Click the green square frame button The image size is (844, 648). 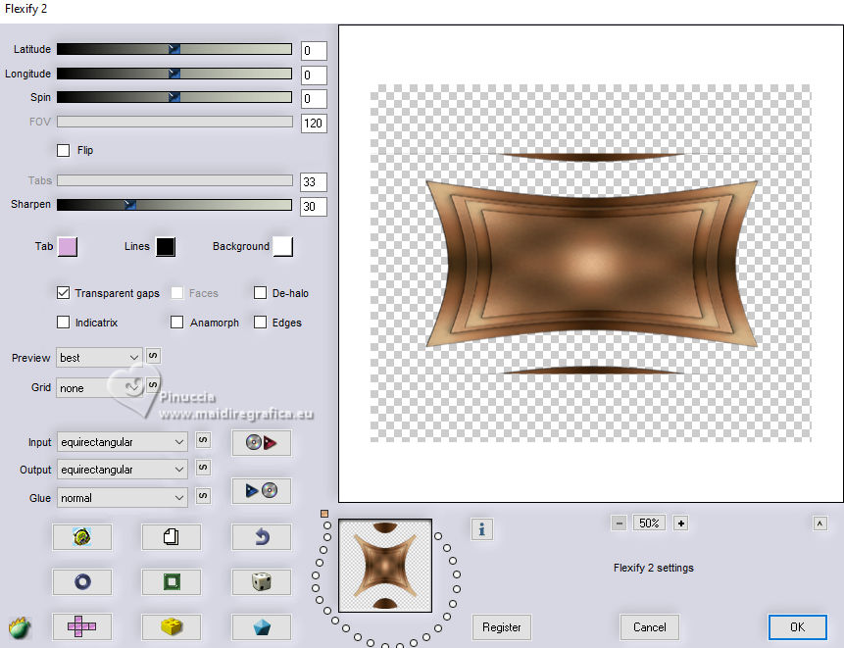[x=172, y=581]
